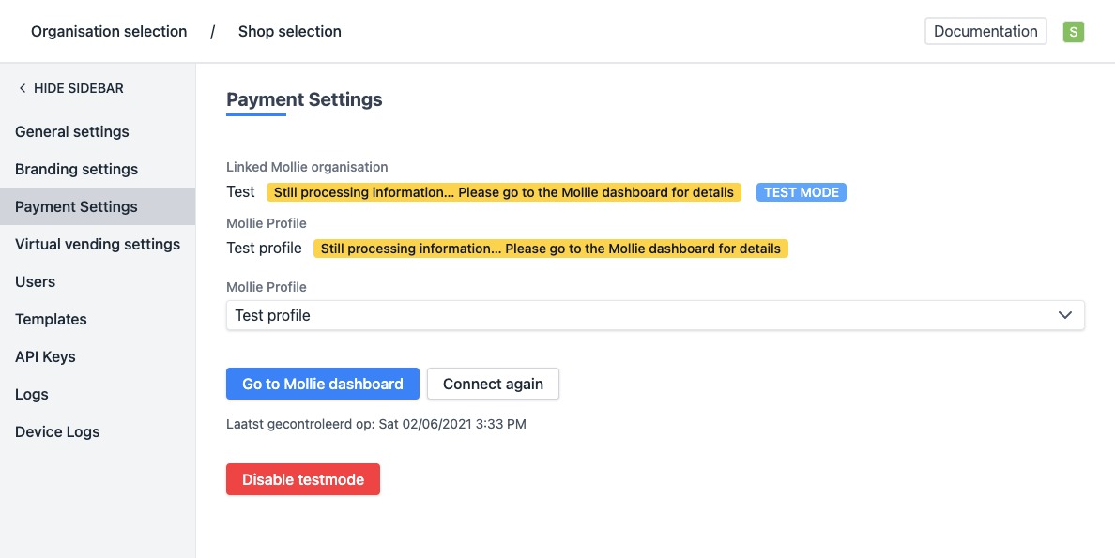This screenshot has height=558, width=1115.
Task: Click Shop selection breadcrumb
Action: 289,32
